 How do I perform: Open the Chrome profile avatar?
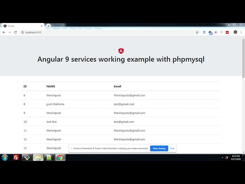click(x=235, y=32)
